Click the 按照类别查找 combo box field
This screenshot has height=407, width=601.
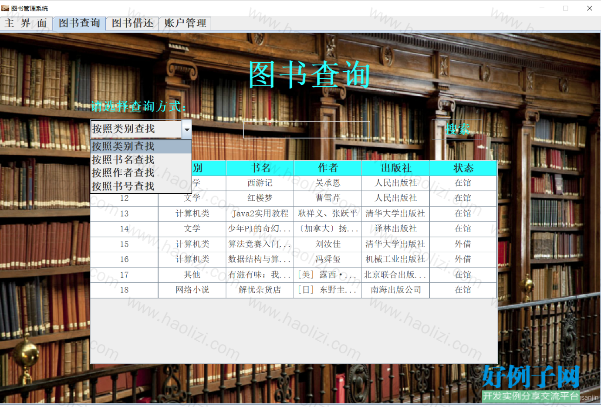136,129
